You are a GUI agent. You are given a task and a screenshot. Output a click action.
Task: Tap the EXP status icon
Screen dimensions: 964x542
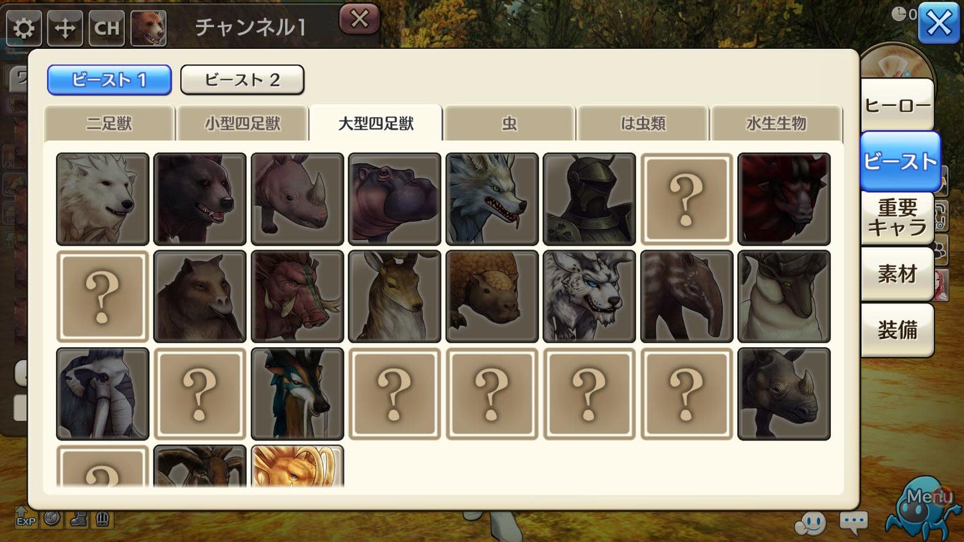26,518
